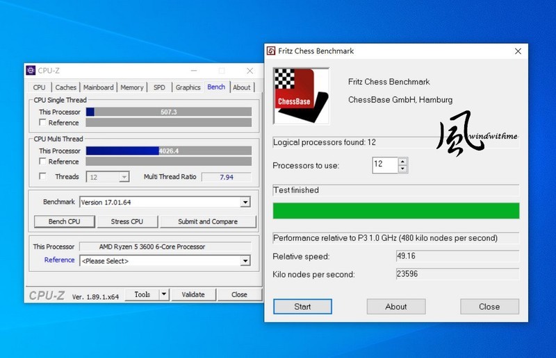Viewport: 556px width, 358px height.
Task: Click the Processors to use input field
Action: pyautogui.click(x=385, y=165)
